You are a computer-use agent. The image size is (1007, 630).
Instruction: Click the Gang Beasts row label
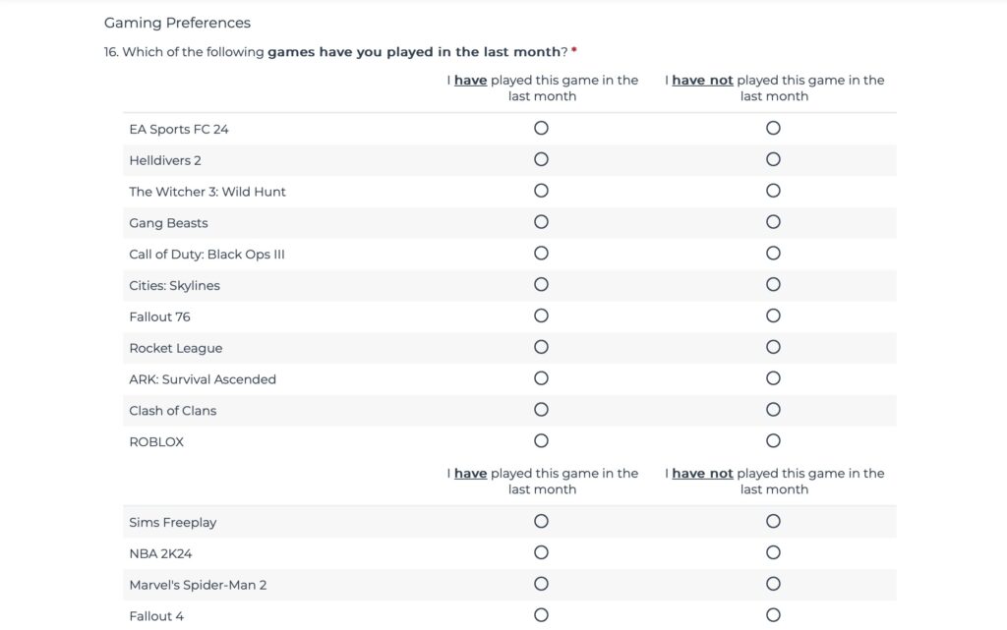point(169,223)
